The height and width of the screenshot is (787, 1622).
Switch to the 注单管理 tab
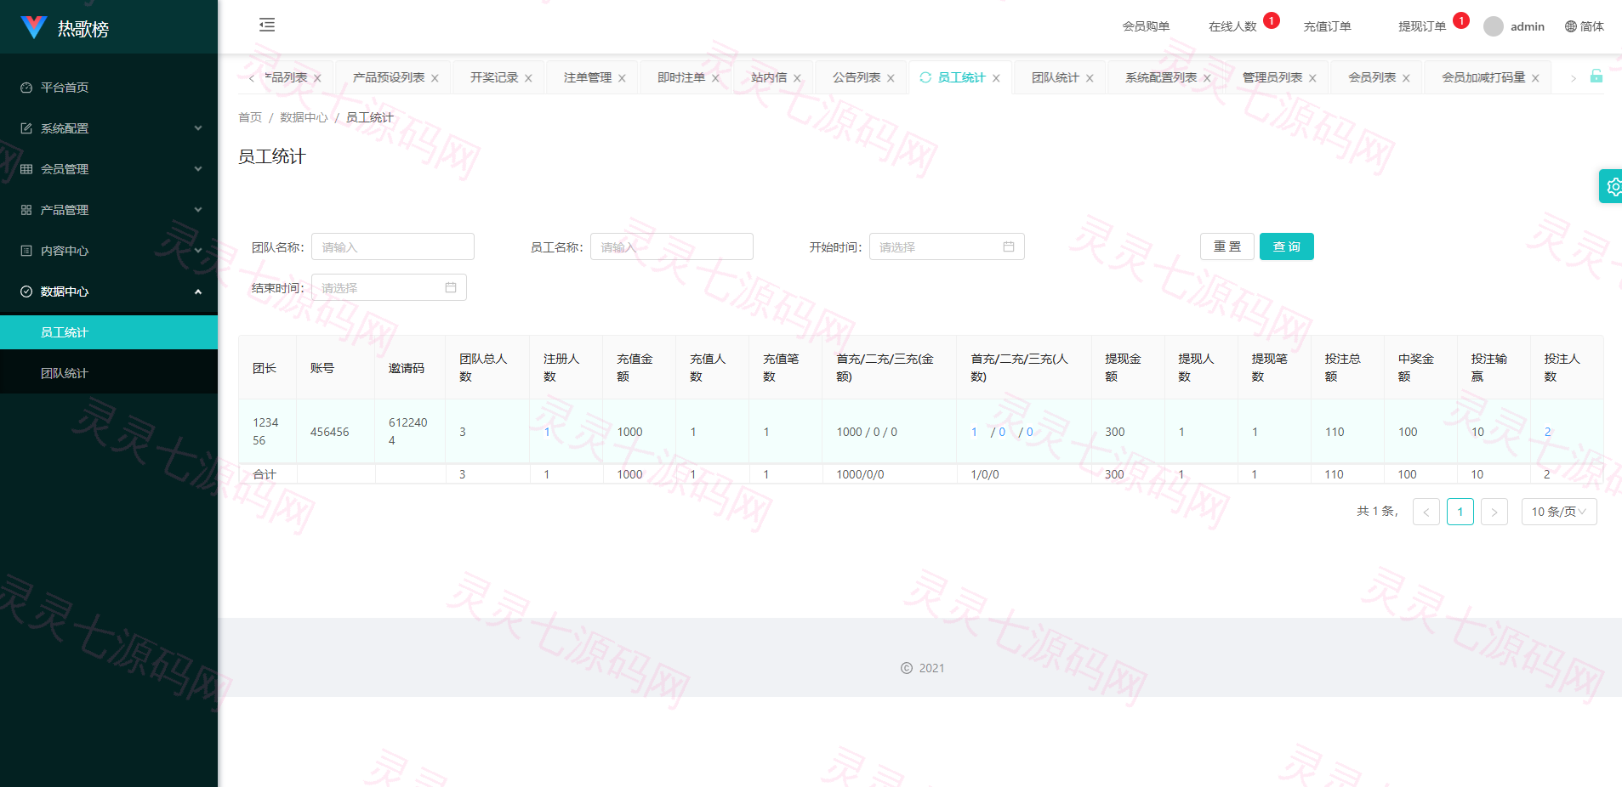[587, 77]
